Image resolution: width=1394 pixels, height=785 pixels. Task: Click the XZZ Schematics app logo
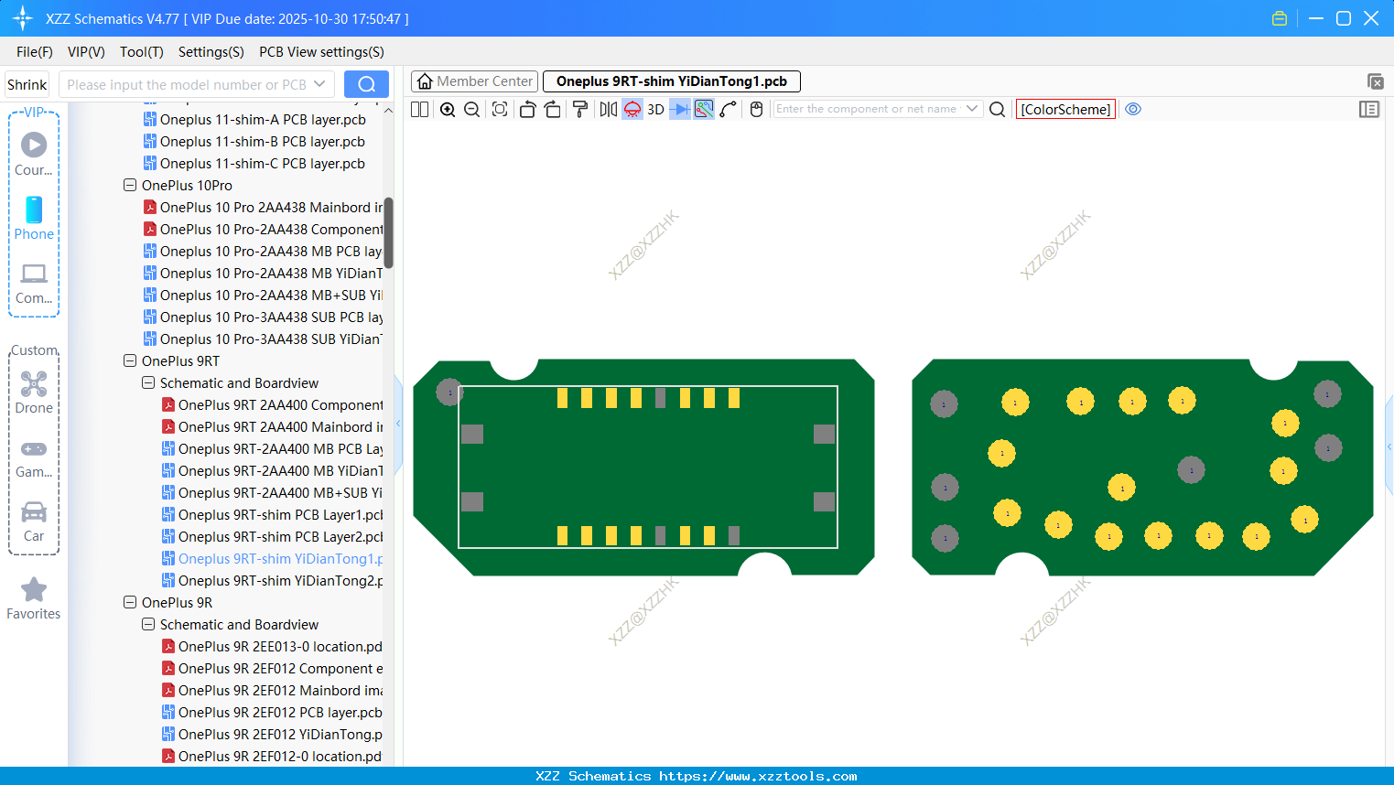tap(23, 18)
